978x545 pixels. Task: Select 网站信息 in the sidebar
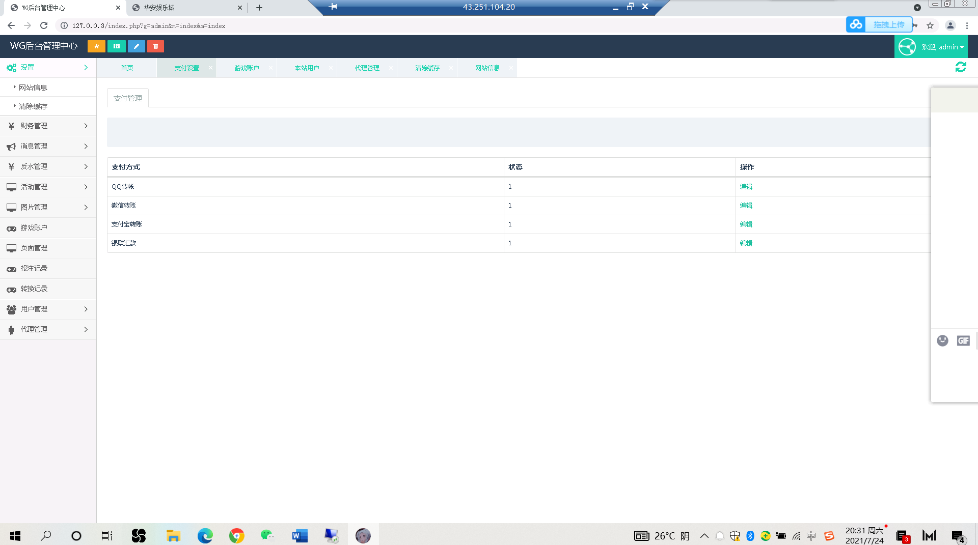click(x=33, y=88)
